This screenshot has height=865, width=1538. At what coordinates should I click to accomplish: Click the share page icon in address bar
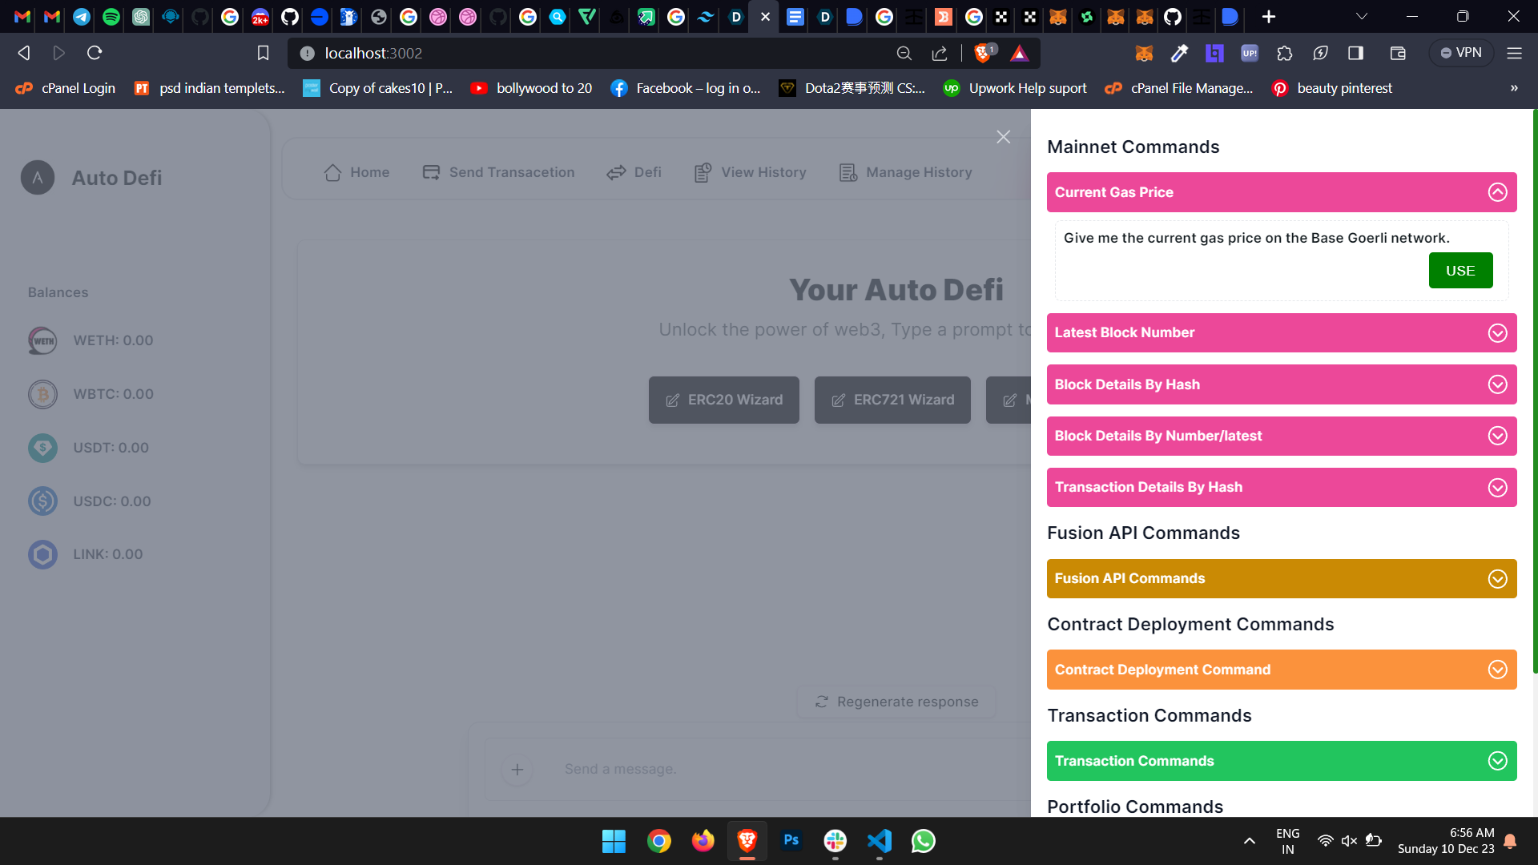tap(940, 53)
